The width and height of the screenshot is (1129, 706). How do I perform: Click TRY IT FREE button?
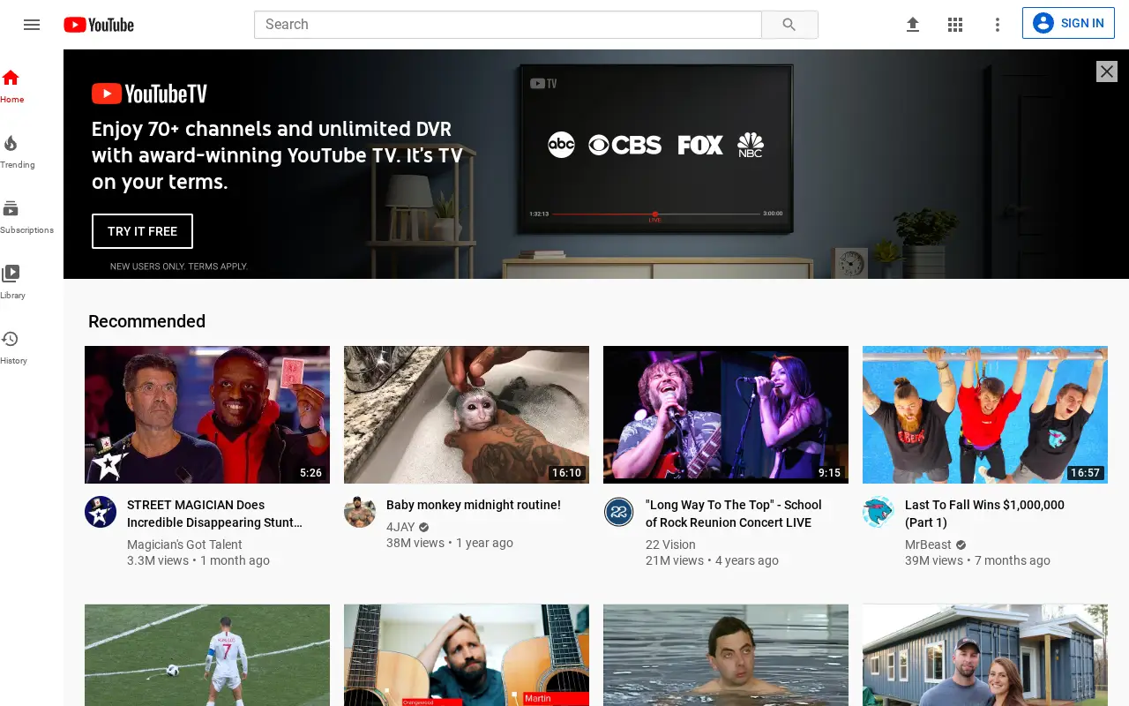[142, 231]
